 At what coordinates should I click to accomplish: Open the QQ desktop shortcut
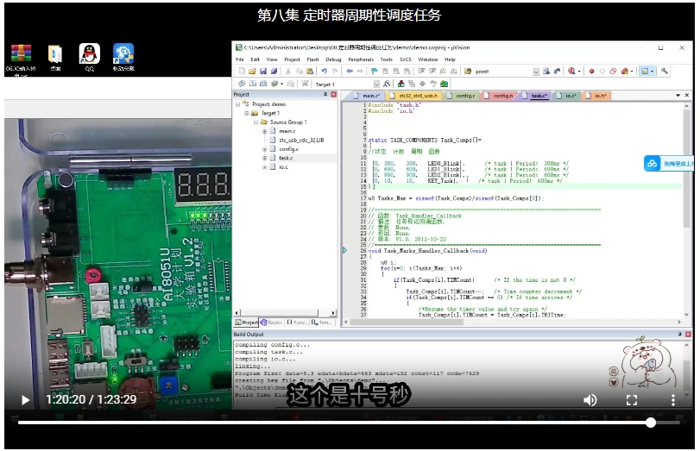coord(89,57)
